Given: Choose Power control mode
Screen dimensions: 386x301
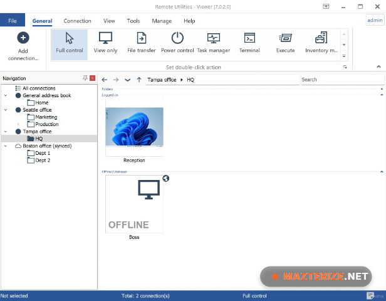Looking at the screenshot, I should [177, 45].
